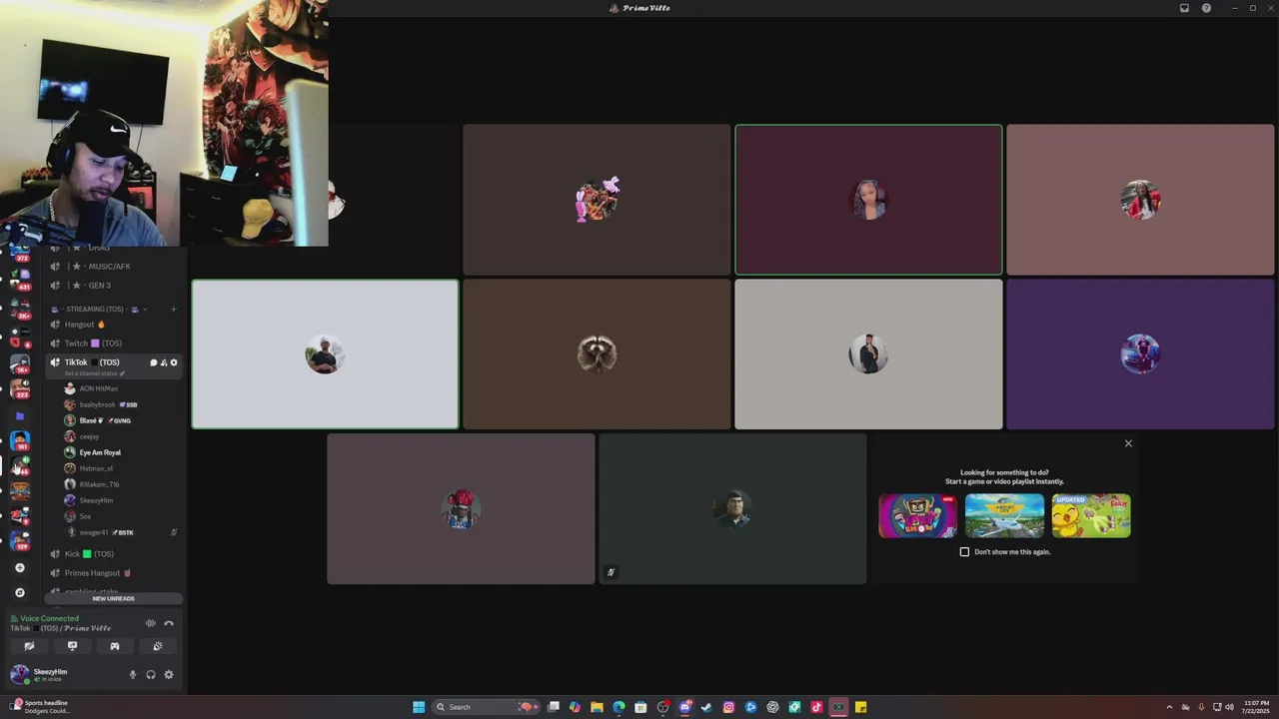This screenshot has width=1279, height=719.
Task: Share your screen button
Action: click(x=72, y=646)
